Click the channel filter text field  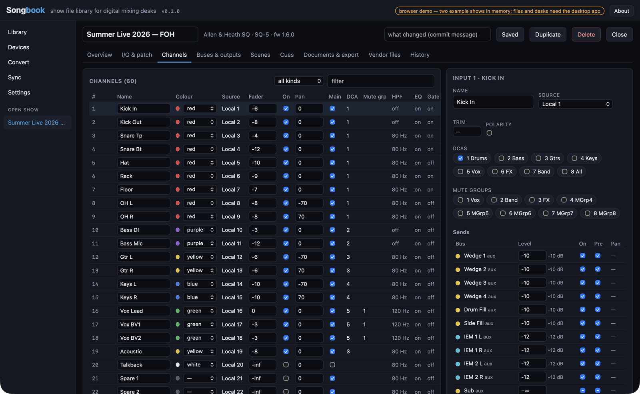(381, 81)
